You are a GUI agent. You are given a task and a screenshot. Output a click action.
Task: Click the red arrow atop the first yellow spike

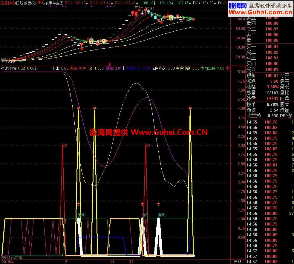[79, 108]
